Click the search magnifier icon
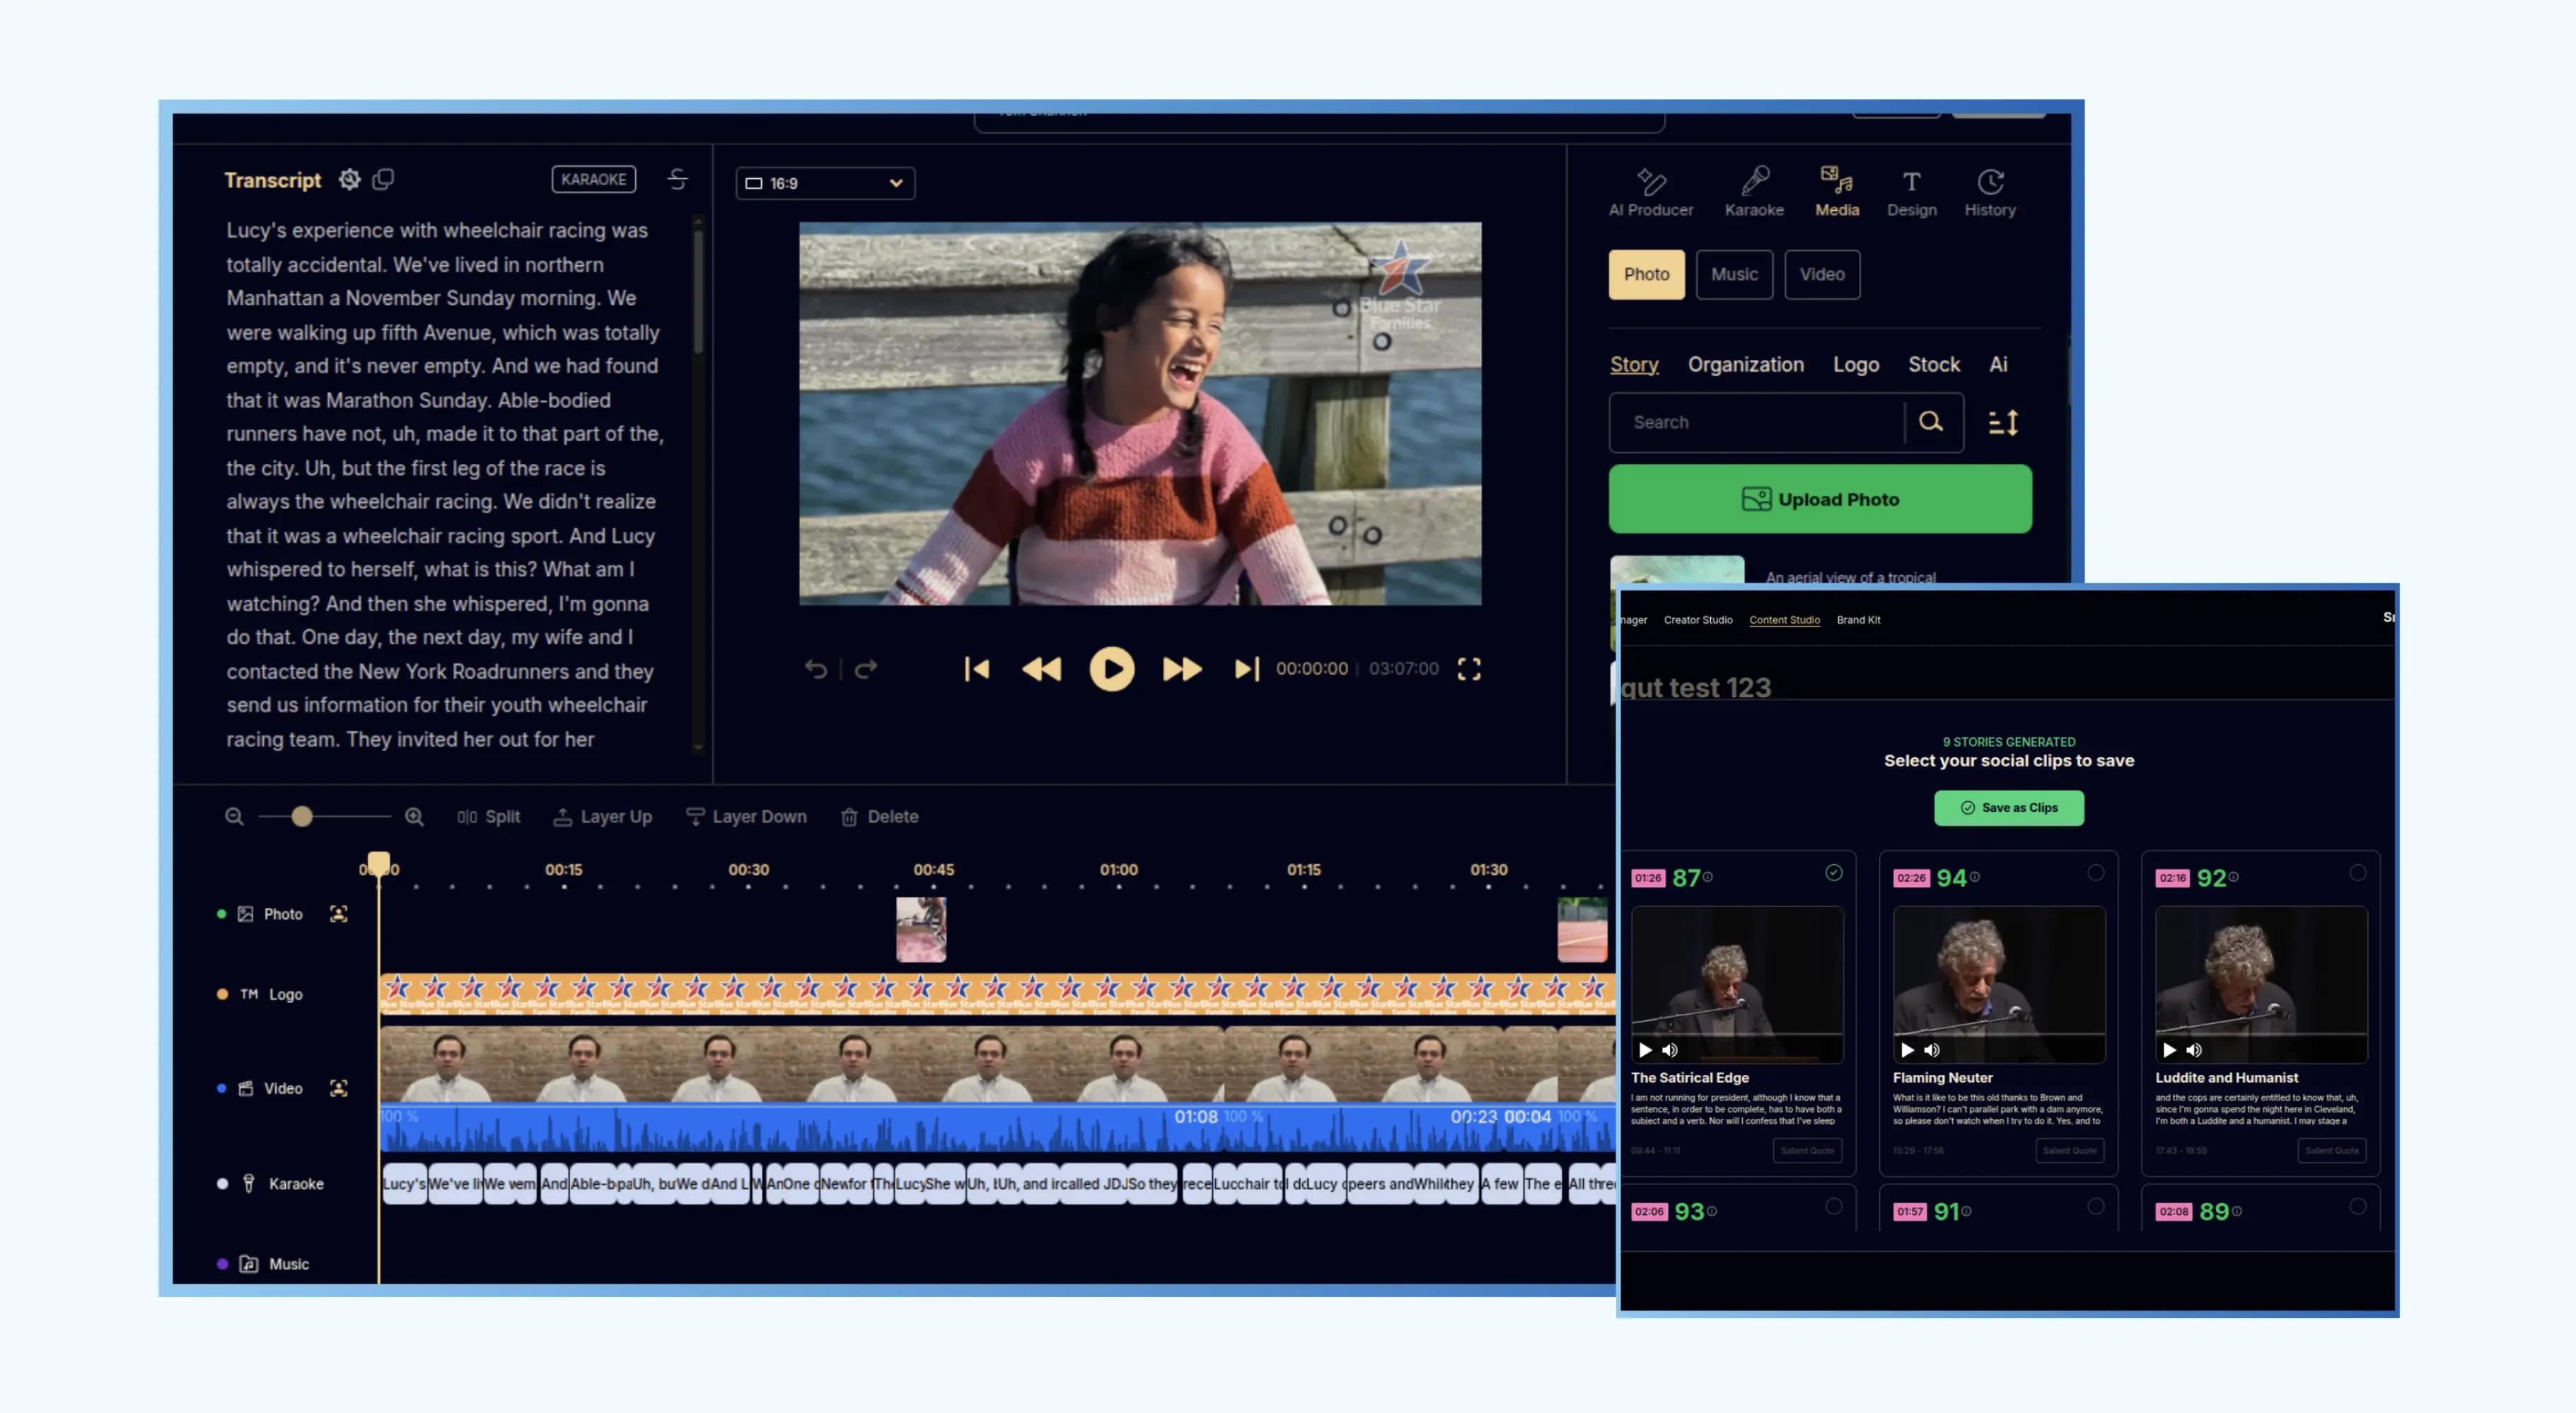This screenshot has width=2576, height=1413. [x=1930, y=422]
